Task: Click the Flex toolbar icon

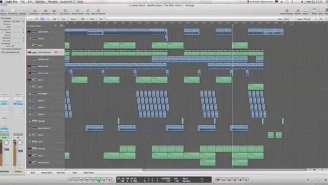Action: [x=54, y=11]
